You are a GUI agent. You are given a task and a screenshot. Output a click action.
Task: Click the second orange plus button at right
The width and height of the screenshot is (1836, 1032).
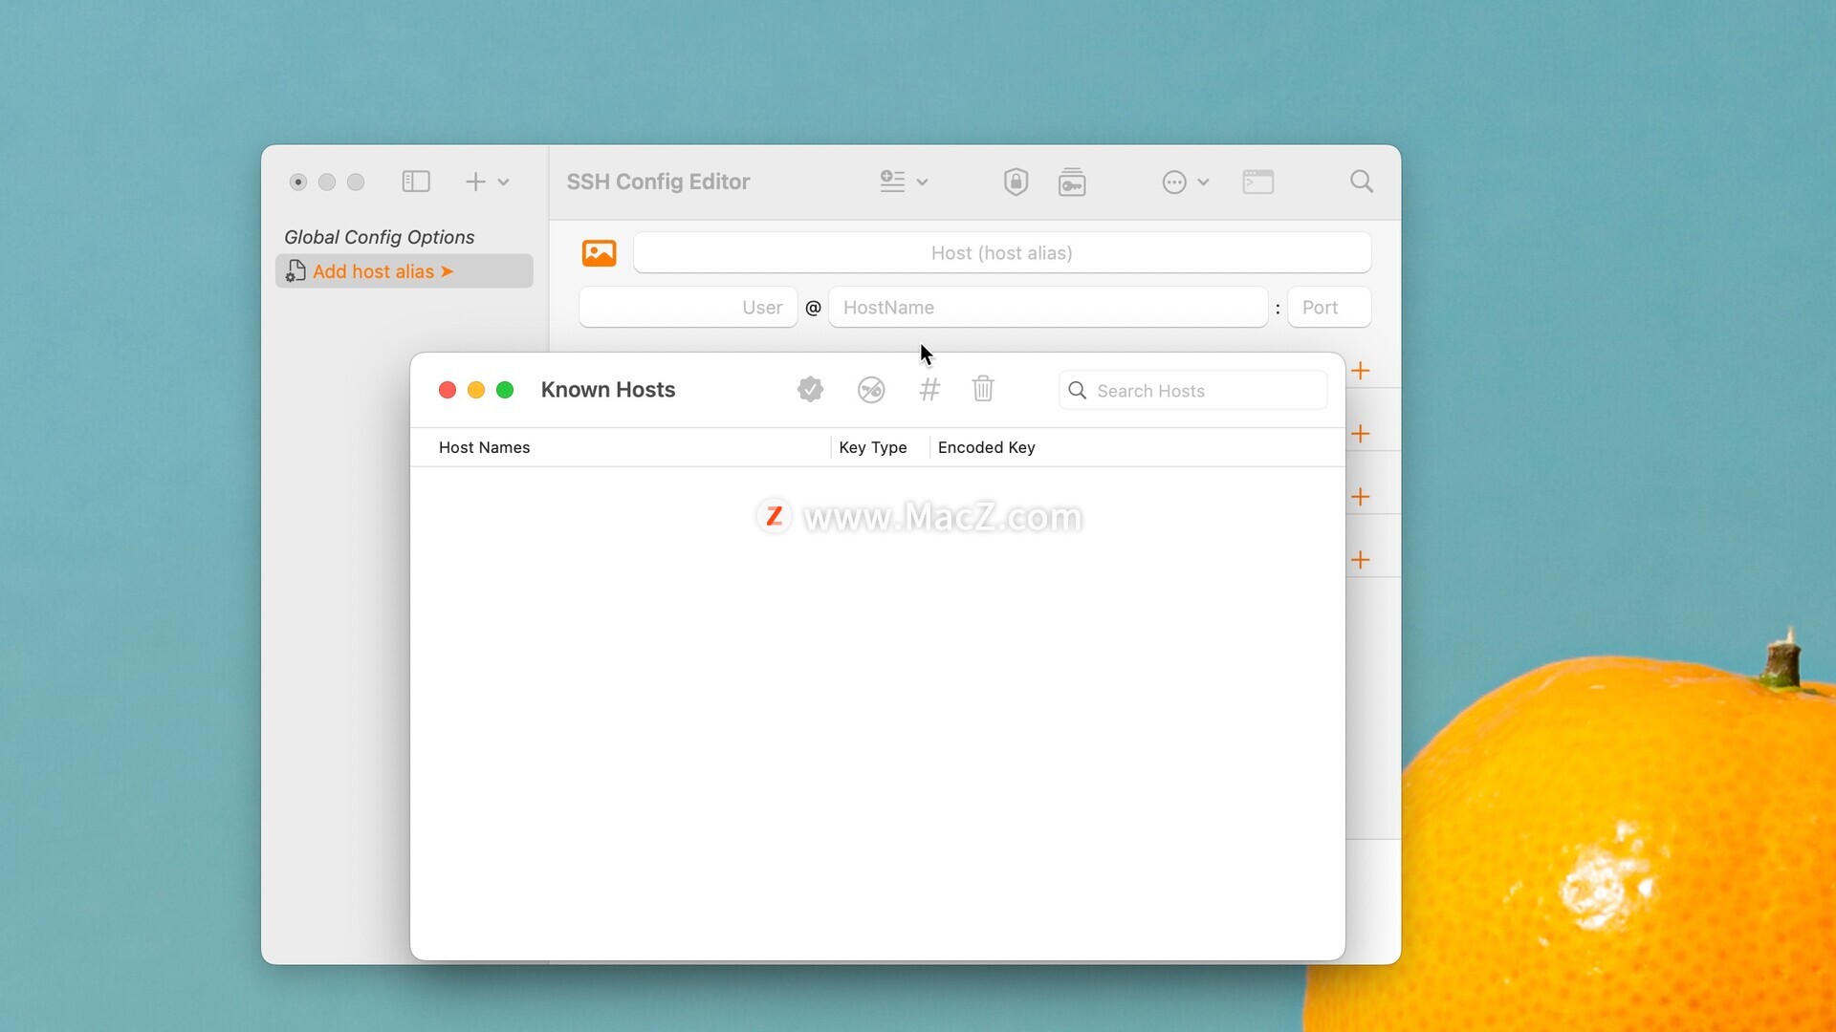click(x=1361, y=434)
